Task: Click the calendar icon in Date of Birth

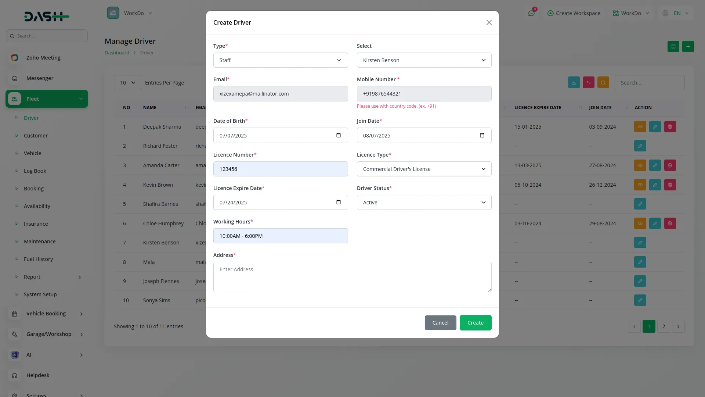Action: pos(338,135)
